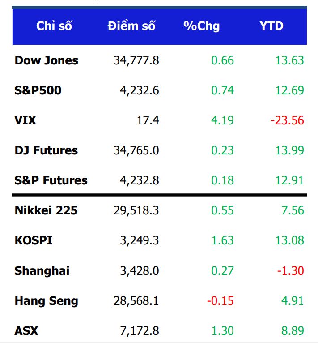
Task: Click the Hang Seng index label
Action: point(47,301)
